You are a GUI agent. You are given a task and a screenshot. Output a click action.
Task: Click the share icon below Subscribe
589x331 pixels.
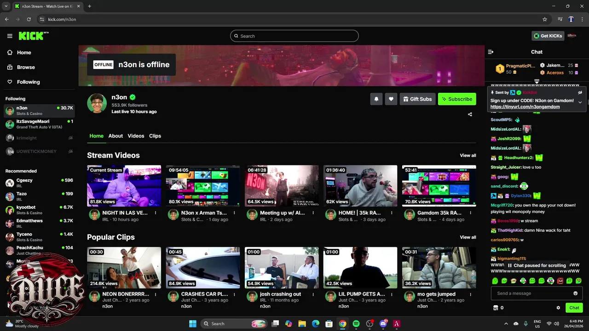(470, 114)
